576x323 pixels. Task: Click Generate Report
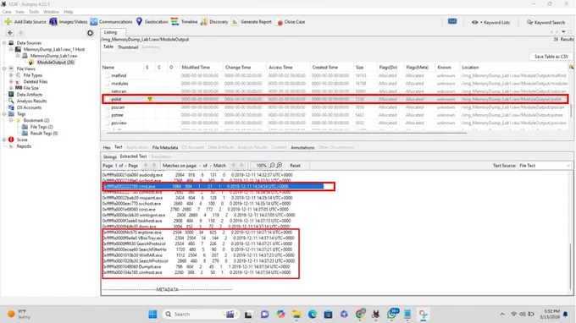pyautogui.click(x=252, y=22)
